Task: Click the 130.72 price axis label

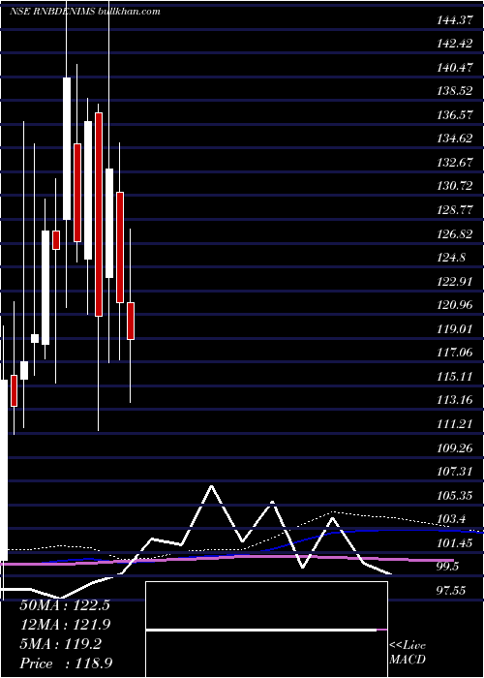Action: (456, 186)
